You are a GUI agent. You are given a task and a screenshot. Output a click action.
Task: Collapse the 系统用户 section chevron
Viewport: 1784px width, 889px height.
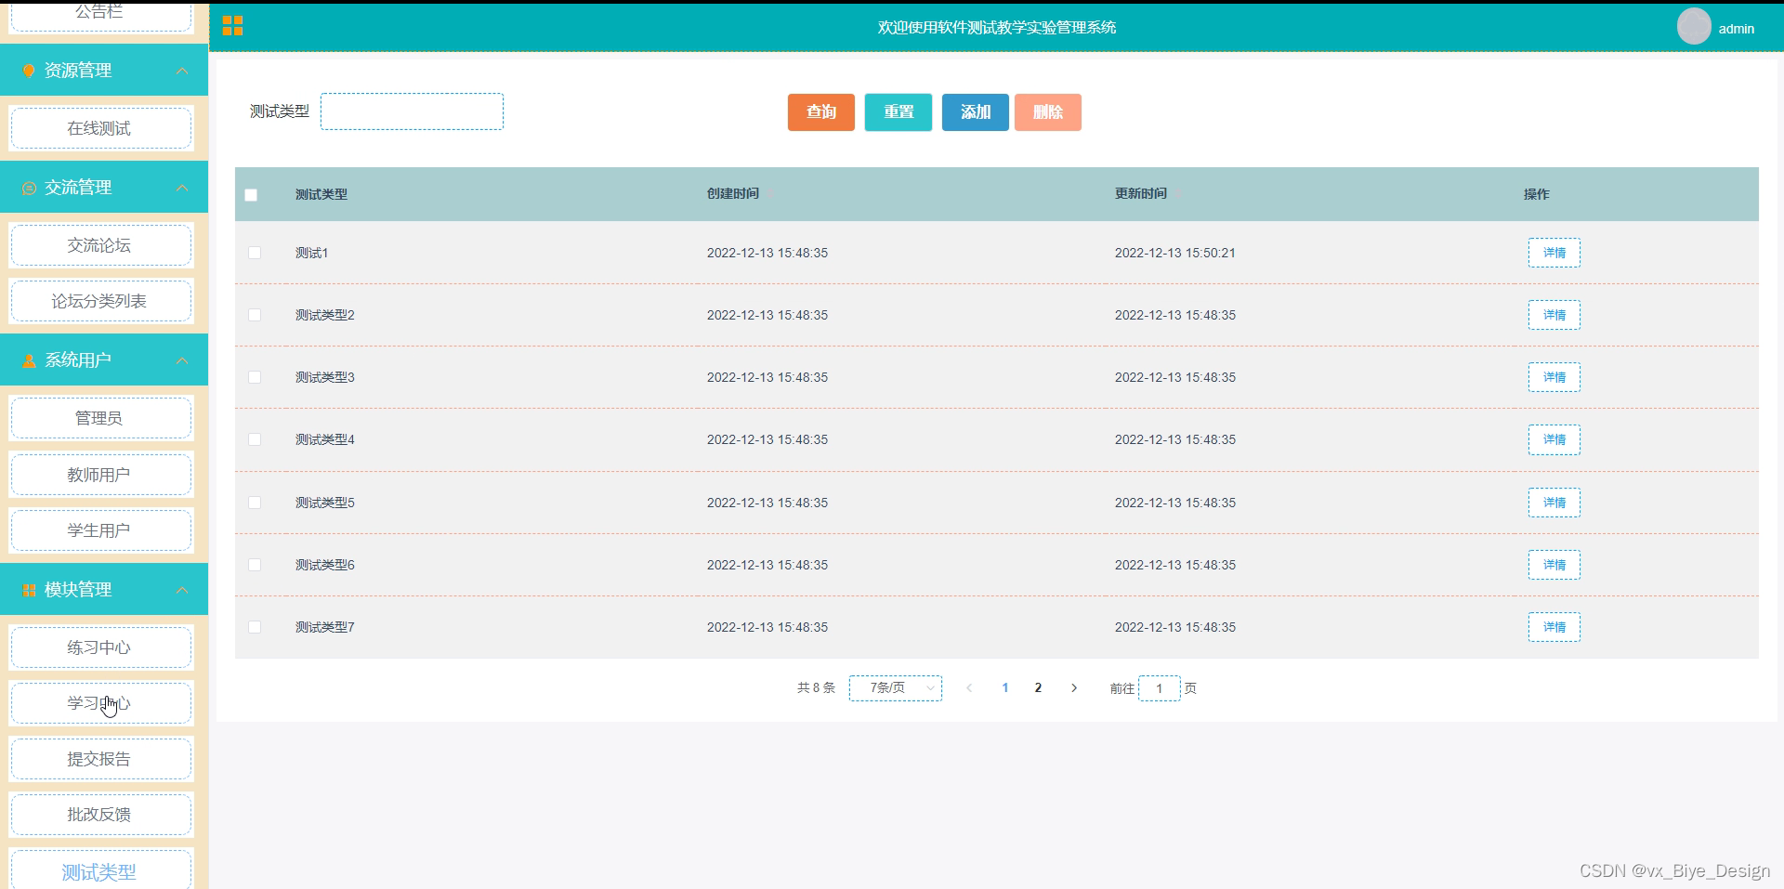tap(182, 360)
